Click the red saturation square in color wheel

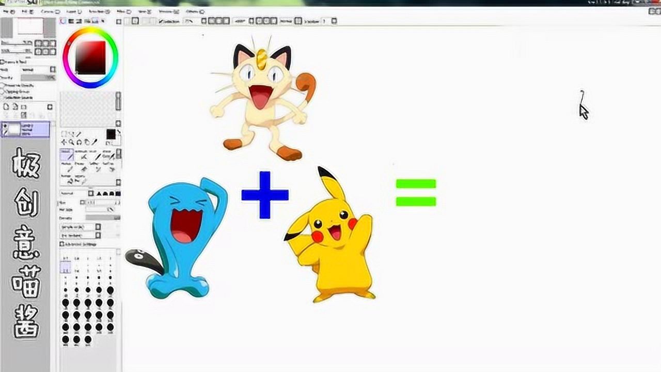[90, 57]
